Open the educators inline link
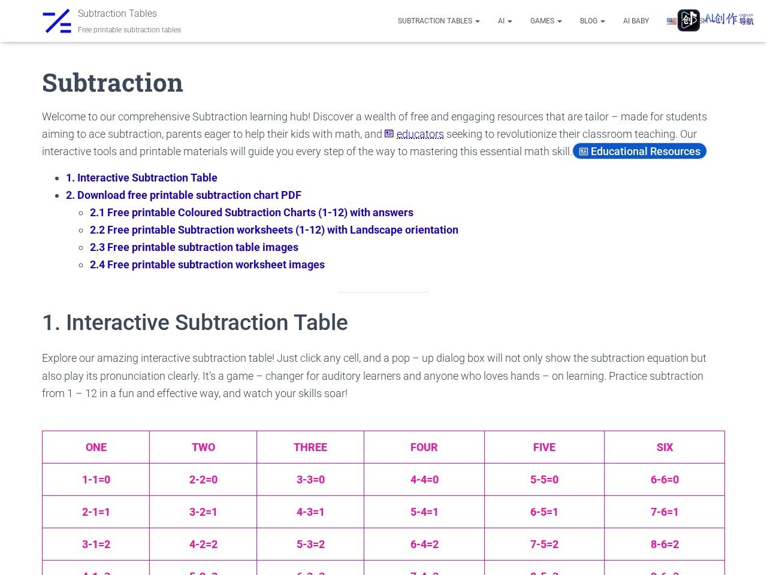The image size is (767, 575). tap(420, 134)
